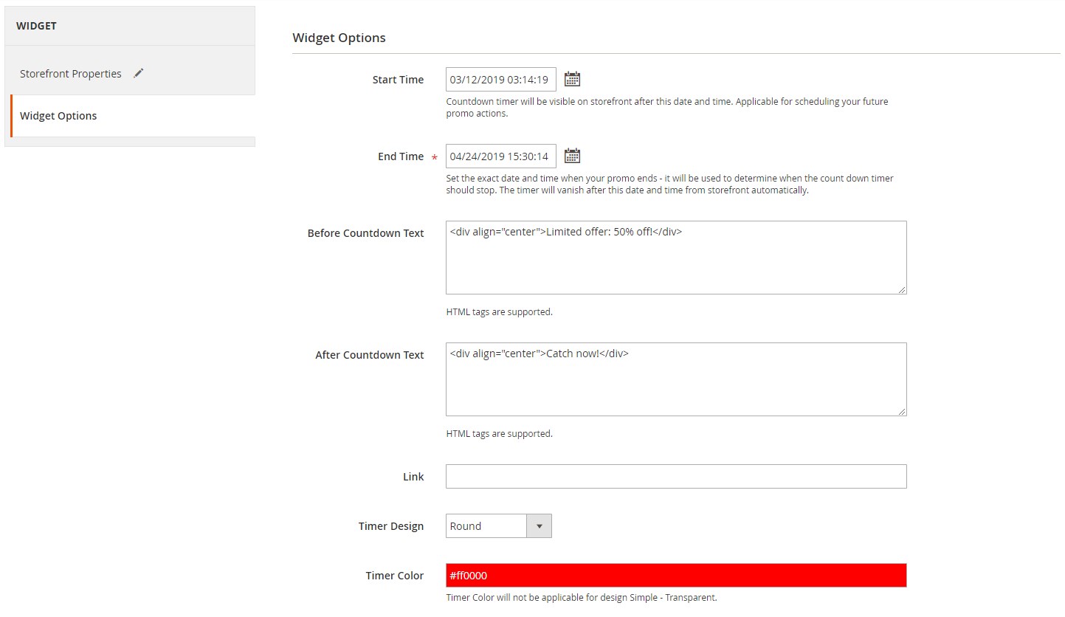This screenshot has width=1065, height=617.
Task: Click the Before Countdown Text label
Action: [x=366, y=233]
